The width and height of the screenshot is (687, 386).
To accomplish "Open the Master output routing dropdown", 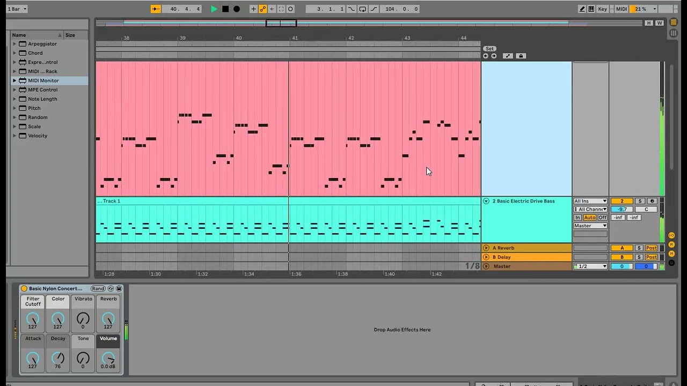I will [590, 226].
